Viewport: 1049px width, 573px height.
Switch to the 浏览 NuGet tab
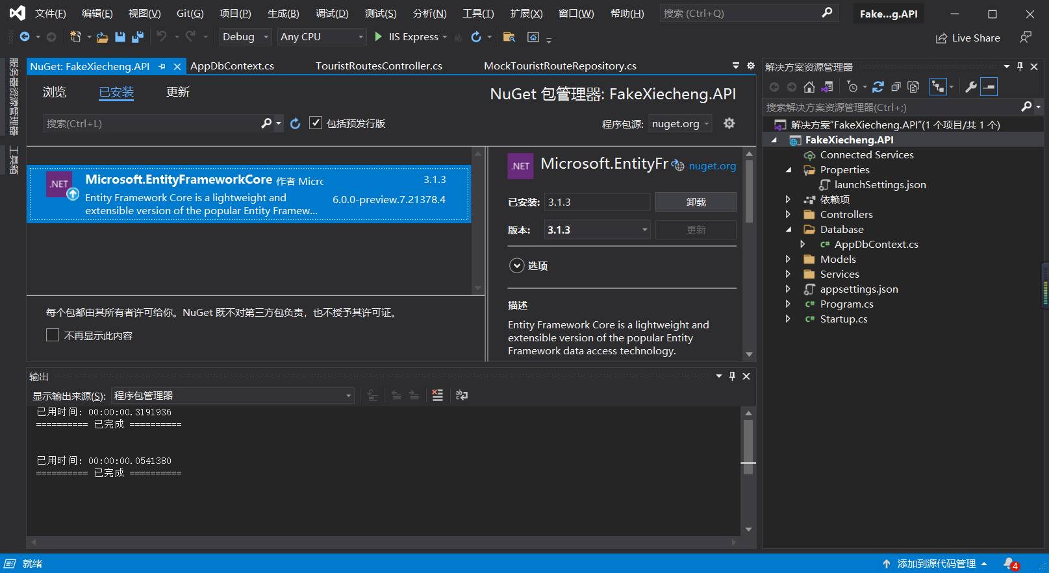[x=55, y=92]
